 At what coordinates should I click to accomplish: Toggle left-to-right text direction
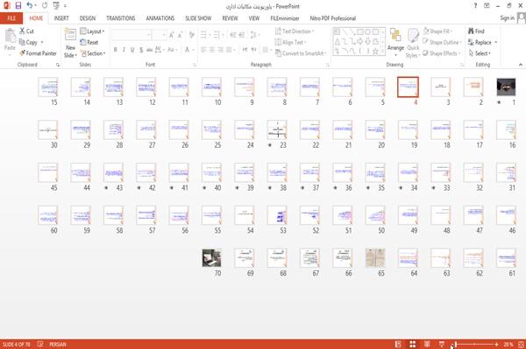[245, 50]
